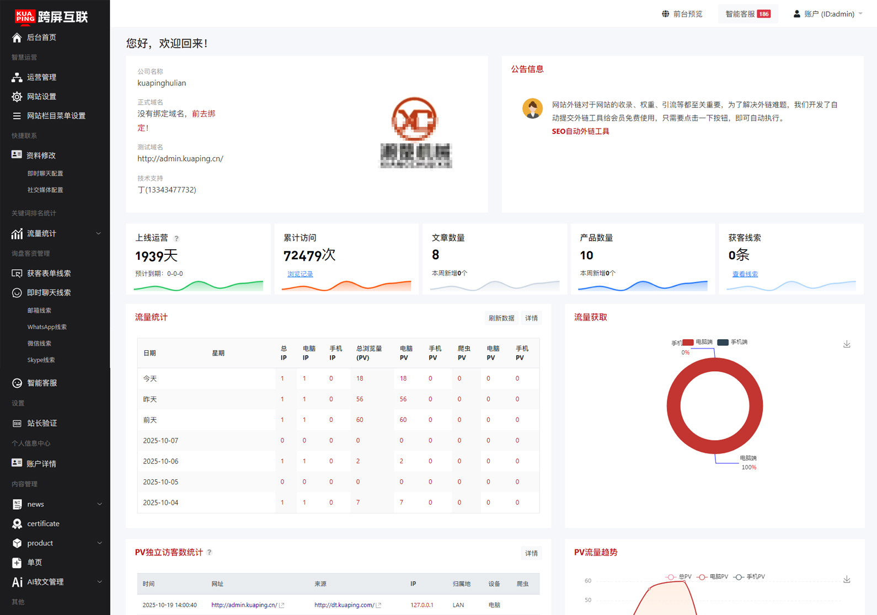Toggle the 电脑端 legend in 流量获取 chart
This screenshot has height=615, width=877.
[x=698, y=342]
